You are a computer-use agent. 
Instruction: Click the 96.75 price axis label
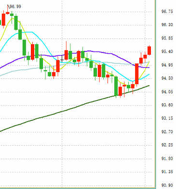167,12
